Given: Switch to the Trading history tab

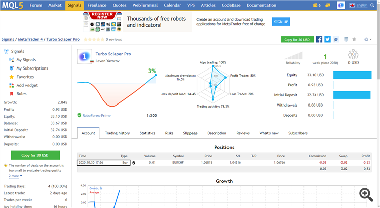Looking at the screenshot, I should pyautogui.click(x=118, y=133).
